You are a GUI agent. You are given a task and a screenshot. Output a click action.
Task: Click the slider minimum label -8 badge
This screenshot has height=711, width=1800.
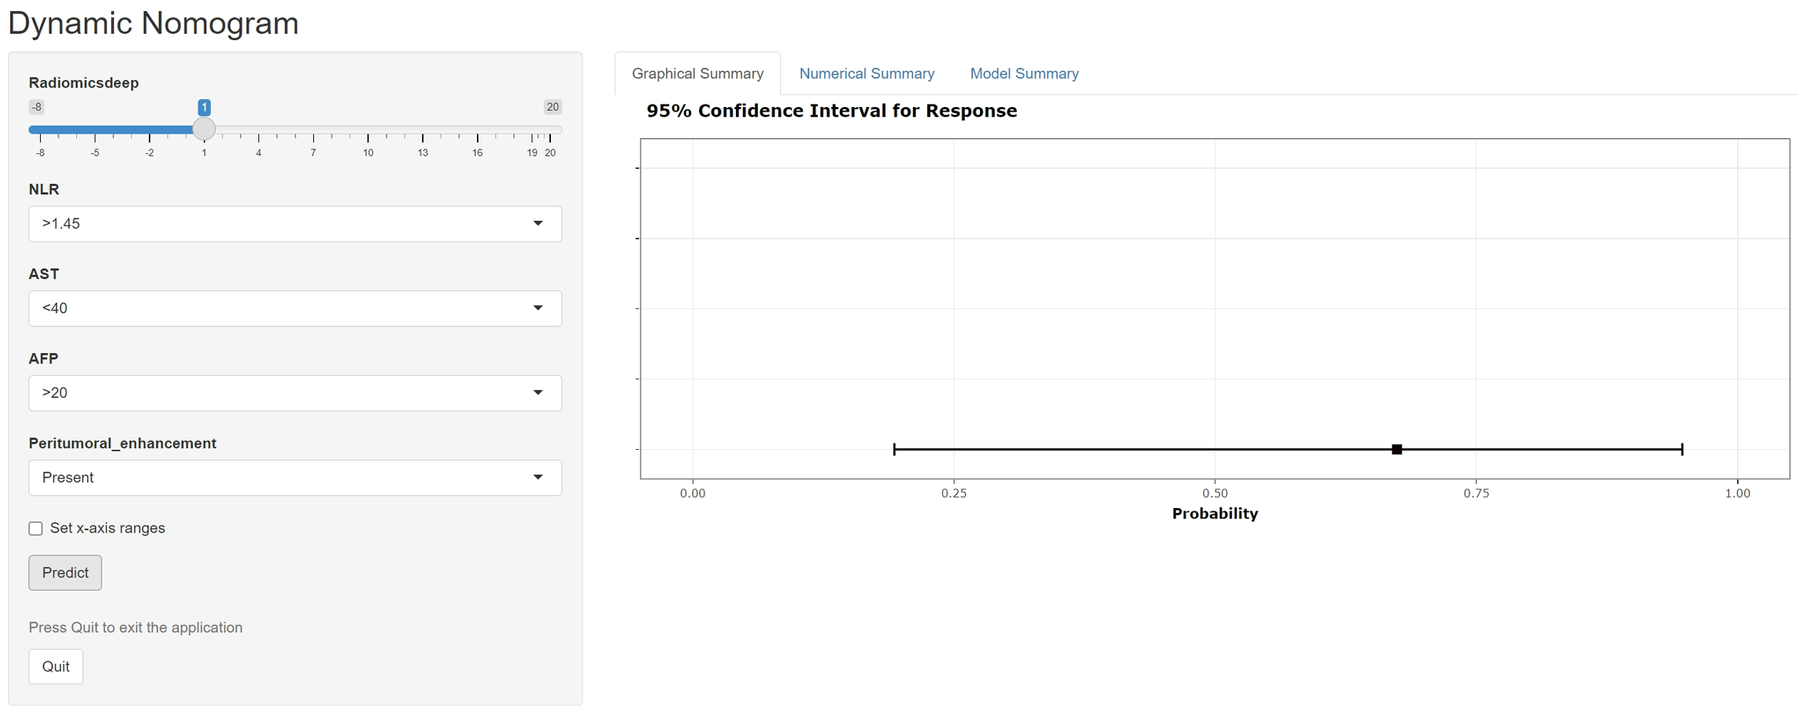[36, 107]
